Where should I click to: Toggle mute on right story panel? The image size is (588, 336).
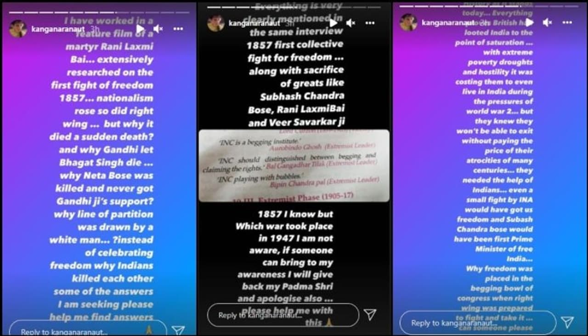[x=547, y=22]
